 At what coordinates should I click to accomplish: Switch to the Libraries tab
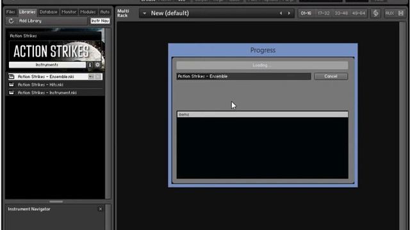coord(27,12)
